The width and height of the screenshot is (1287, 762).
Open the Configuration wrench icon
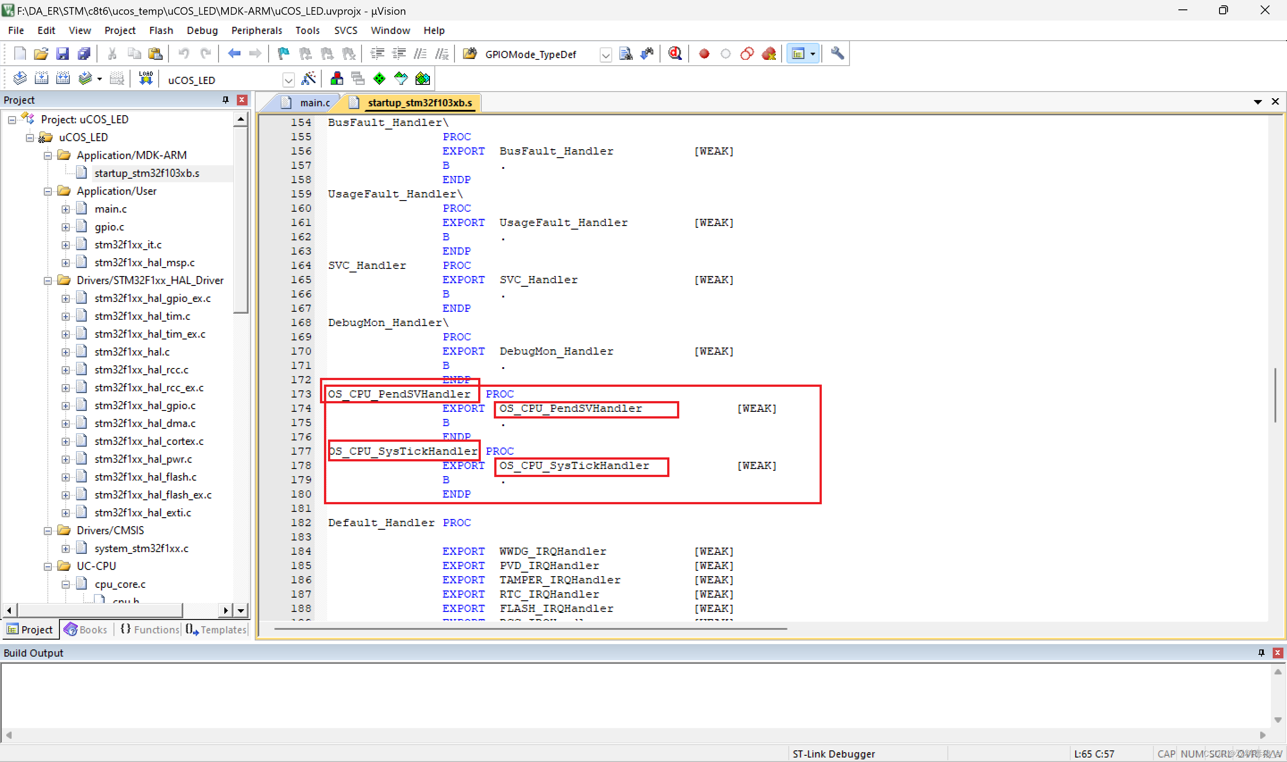[837, 54]
